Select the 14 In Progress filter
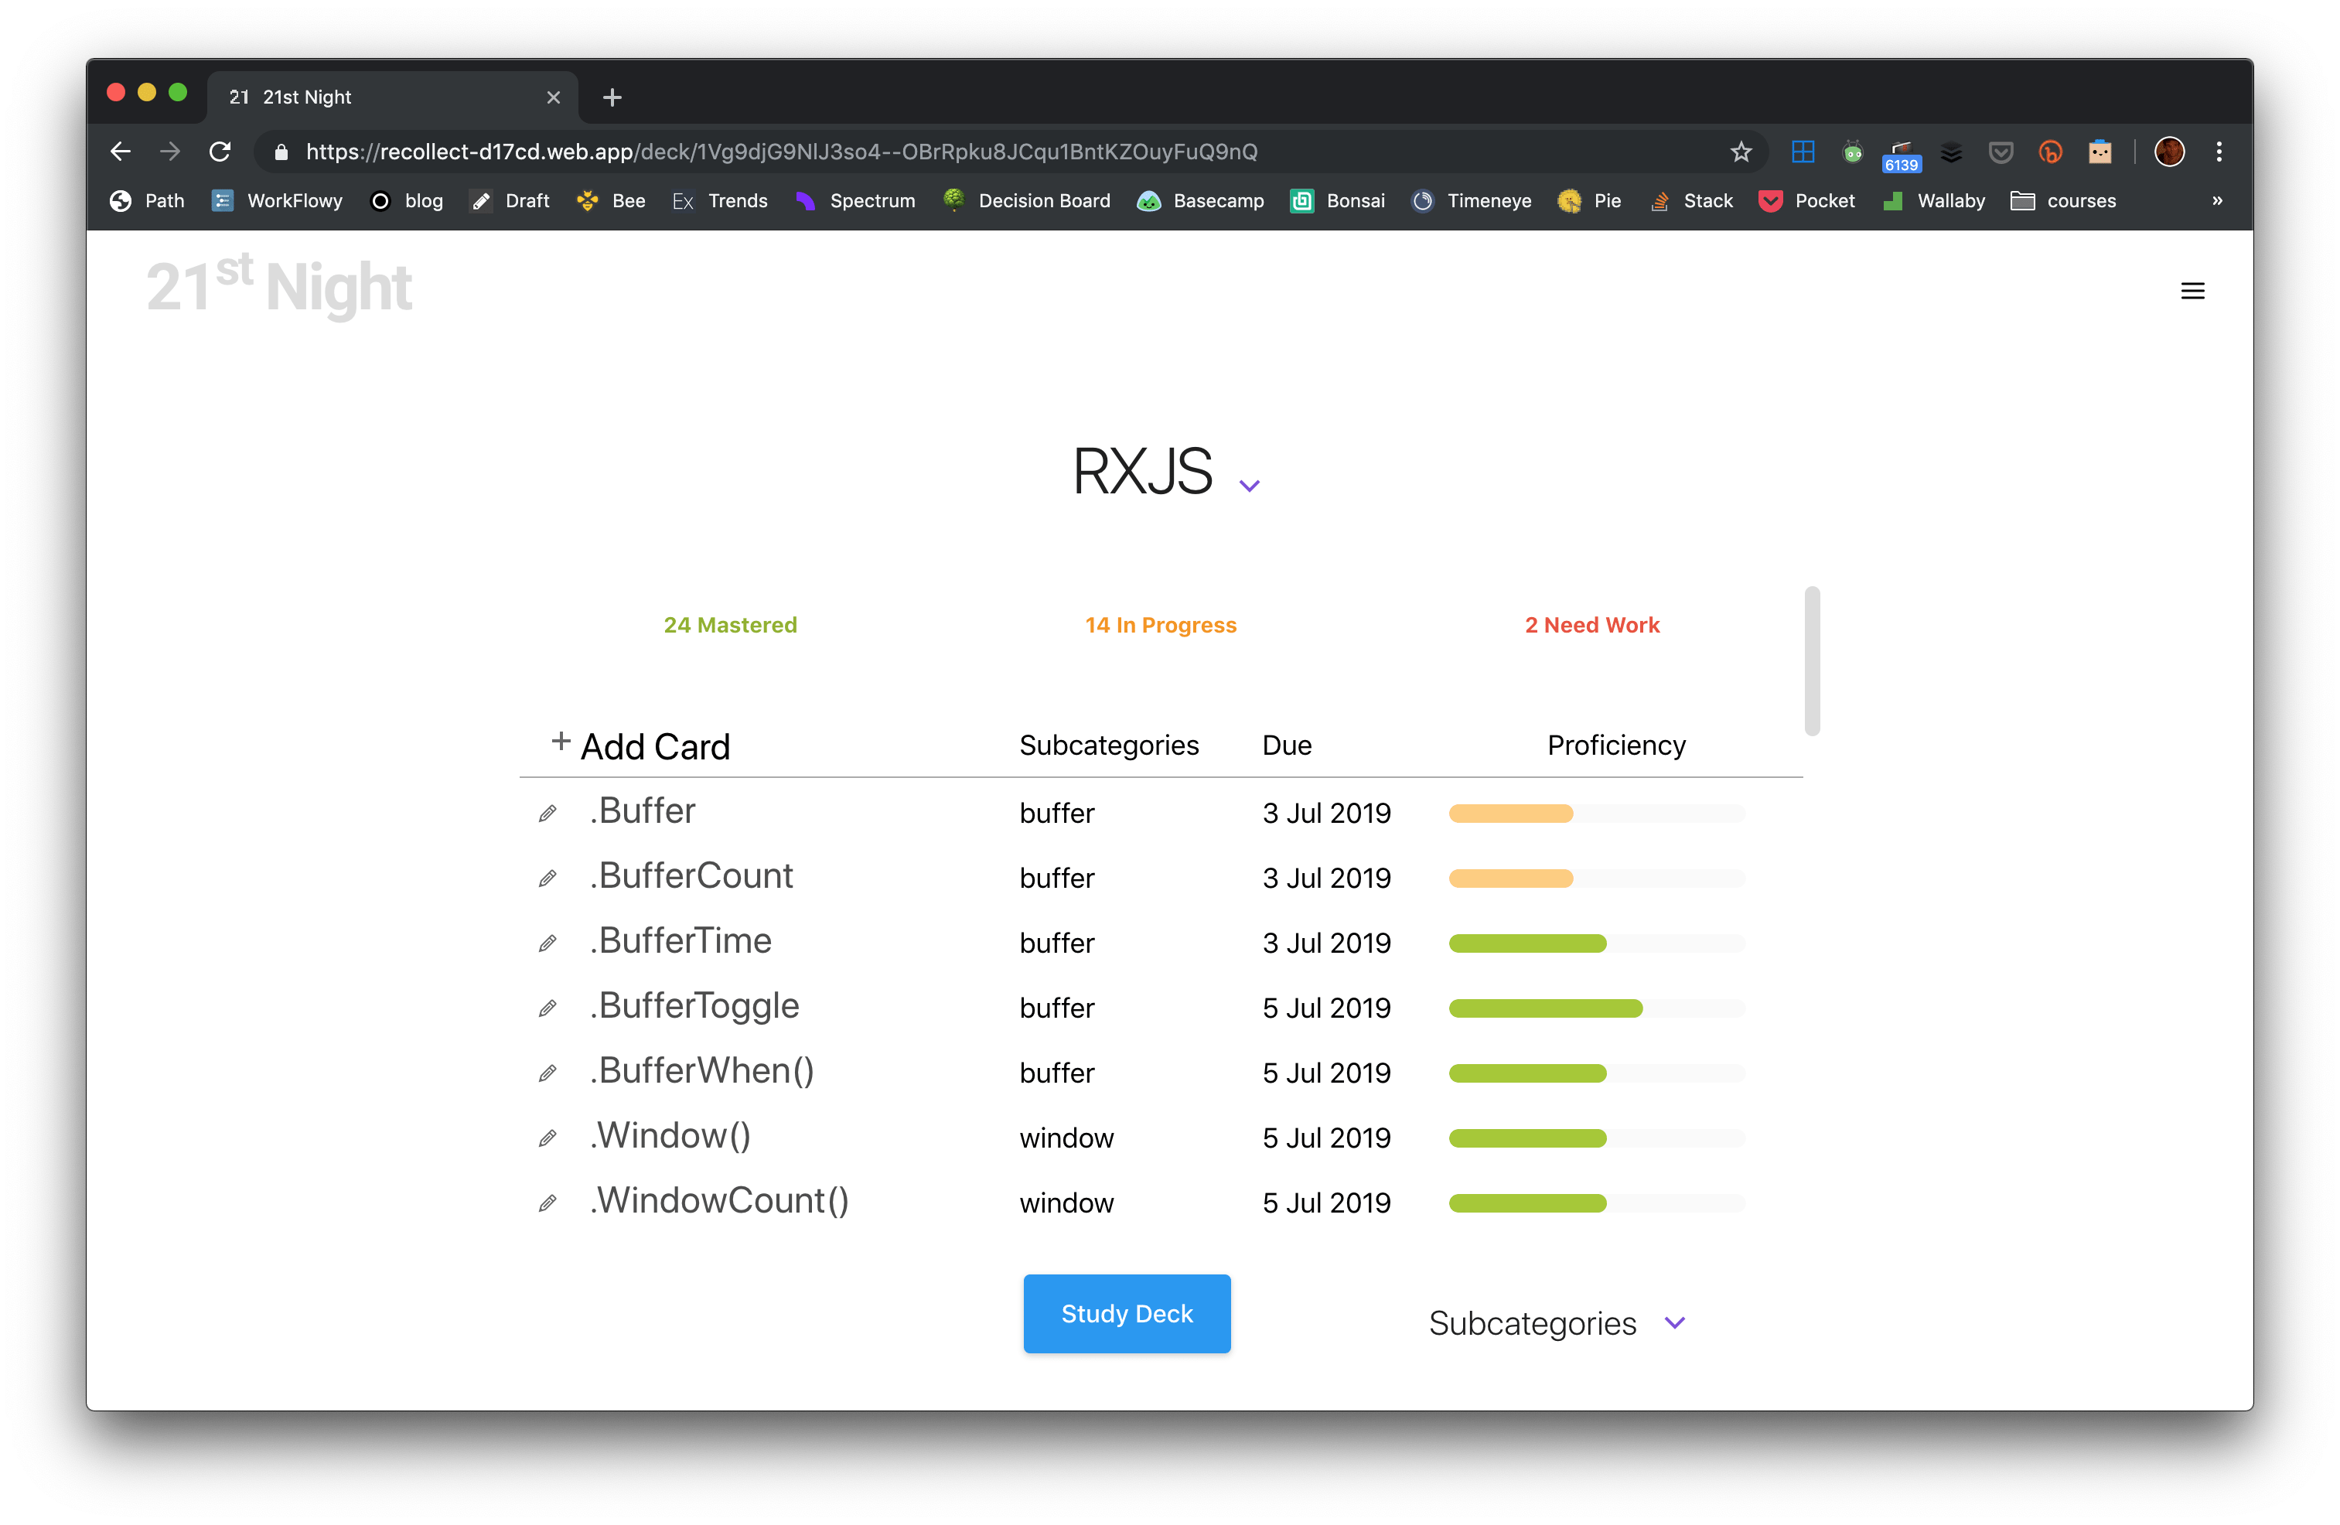The width and height of the screenshot is (2340, 1525). pos(1160,626)
